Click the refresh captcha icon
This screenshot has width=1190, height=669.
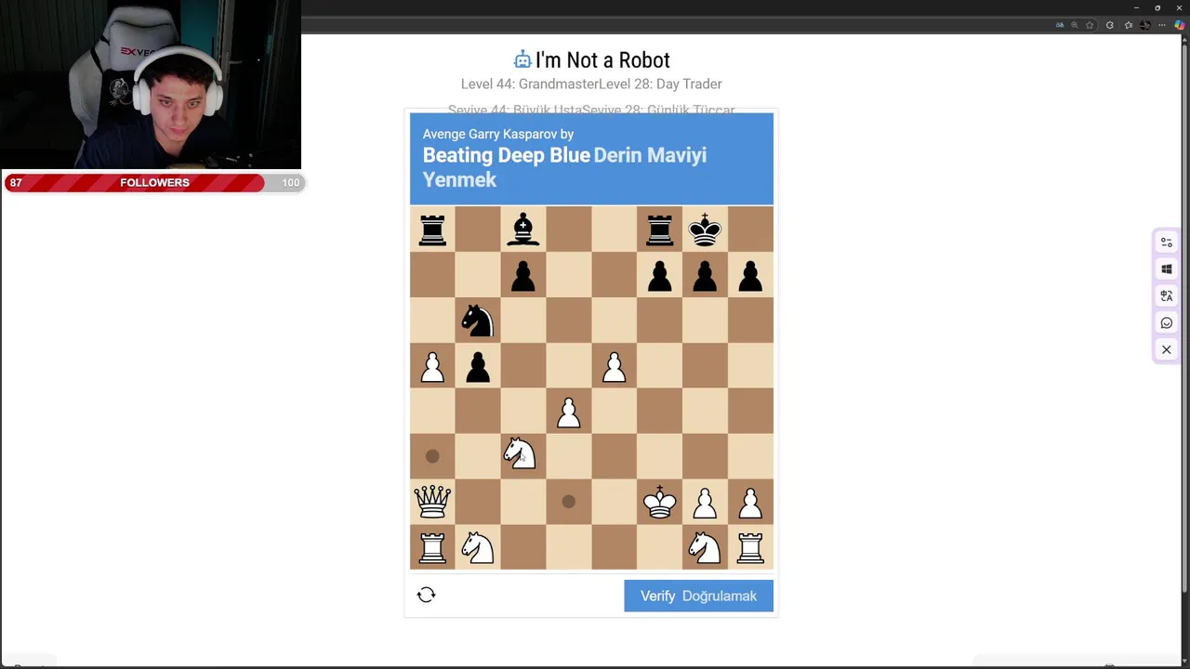426,595
